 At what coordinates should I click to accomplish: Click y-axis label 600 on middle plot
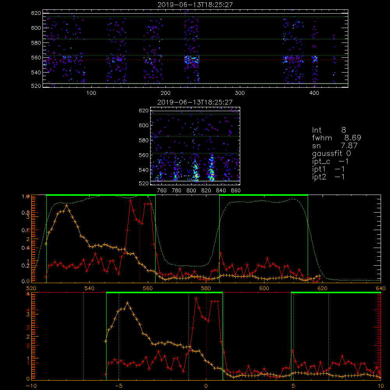pos(144,125)
